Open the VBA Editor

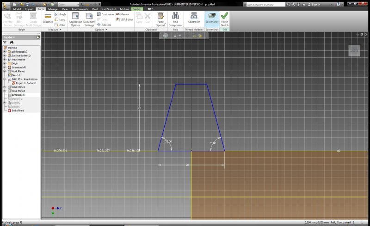pyautogui.click(x=124, y=19)
